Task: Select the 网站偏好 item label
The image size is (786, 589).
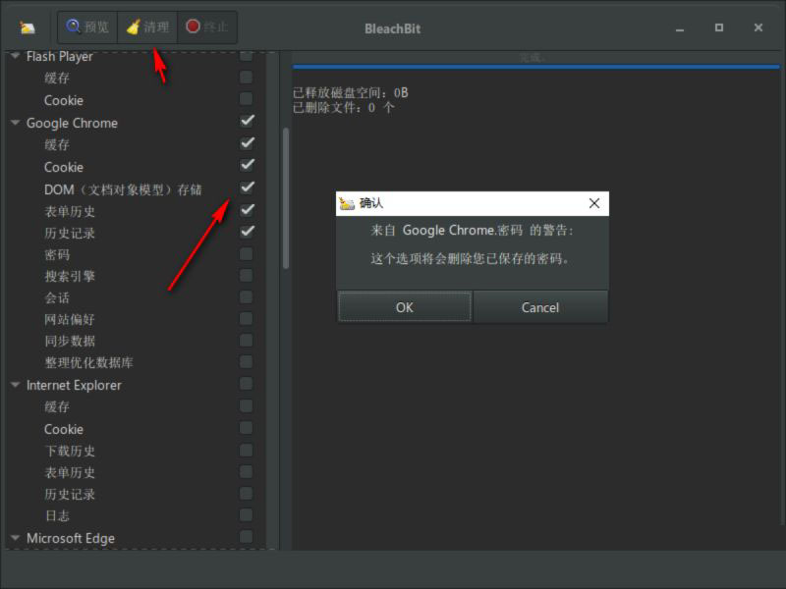Action: pos(70,320)
